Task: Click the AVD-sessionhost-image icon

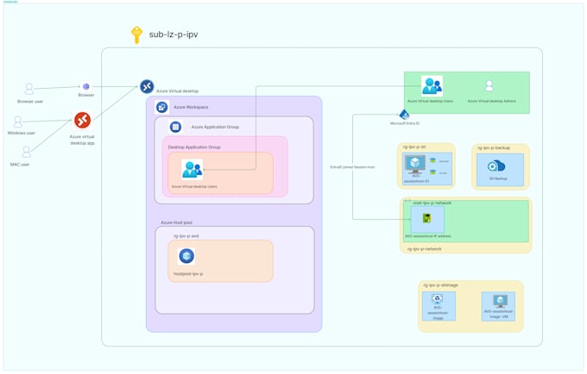Action: coord(438,298)
